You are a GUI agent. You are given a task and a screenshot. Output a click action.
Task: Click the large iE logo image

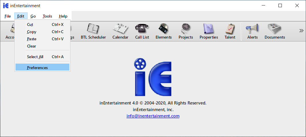coord(153,77)
